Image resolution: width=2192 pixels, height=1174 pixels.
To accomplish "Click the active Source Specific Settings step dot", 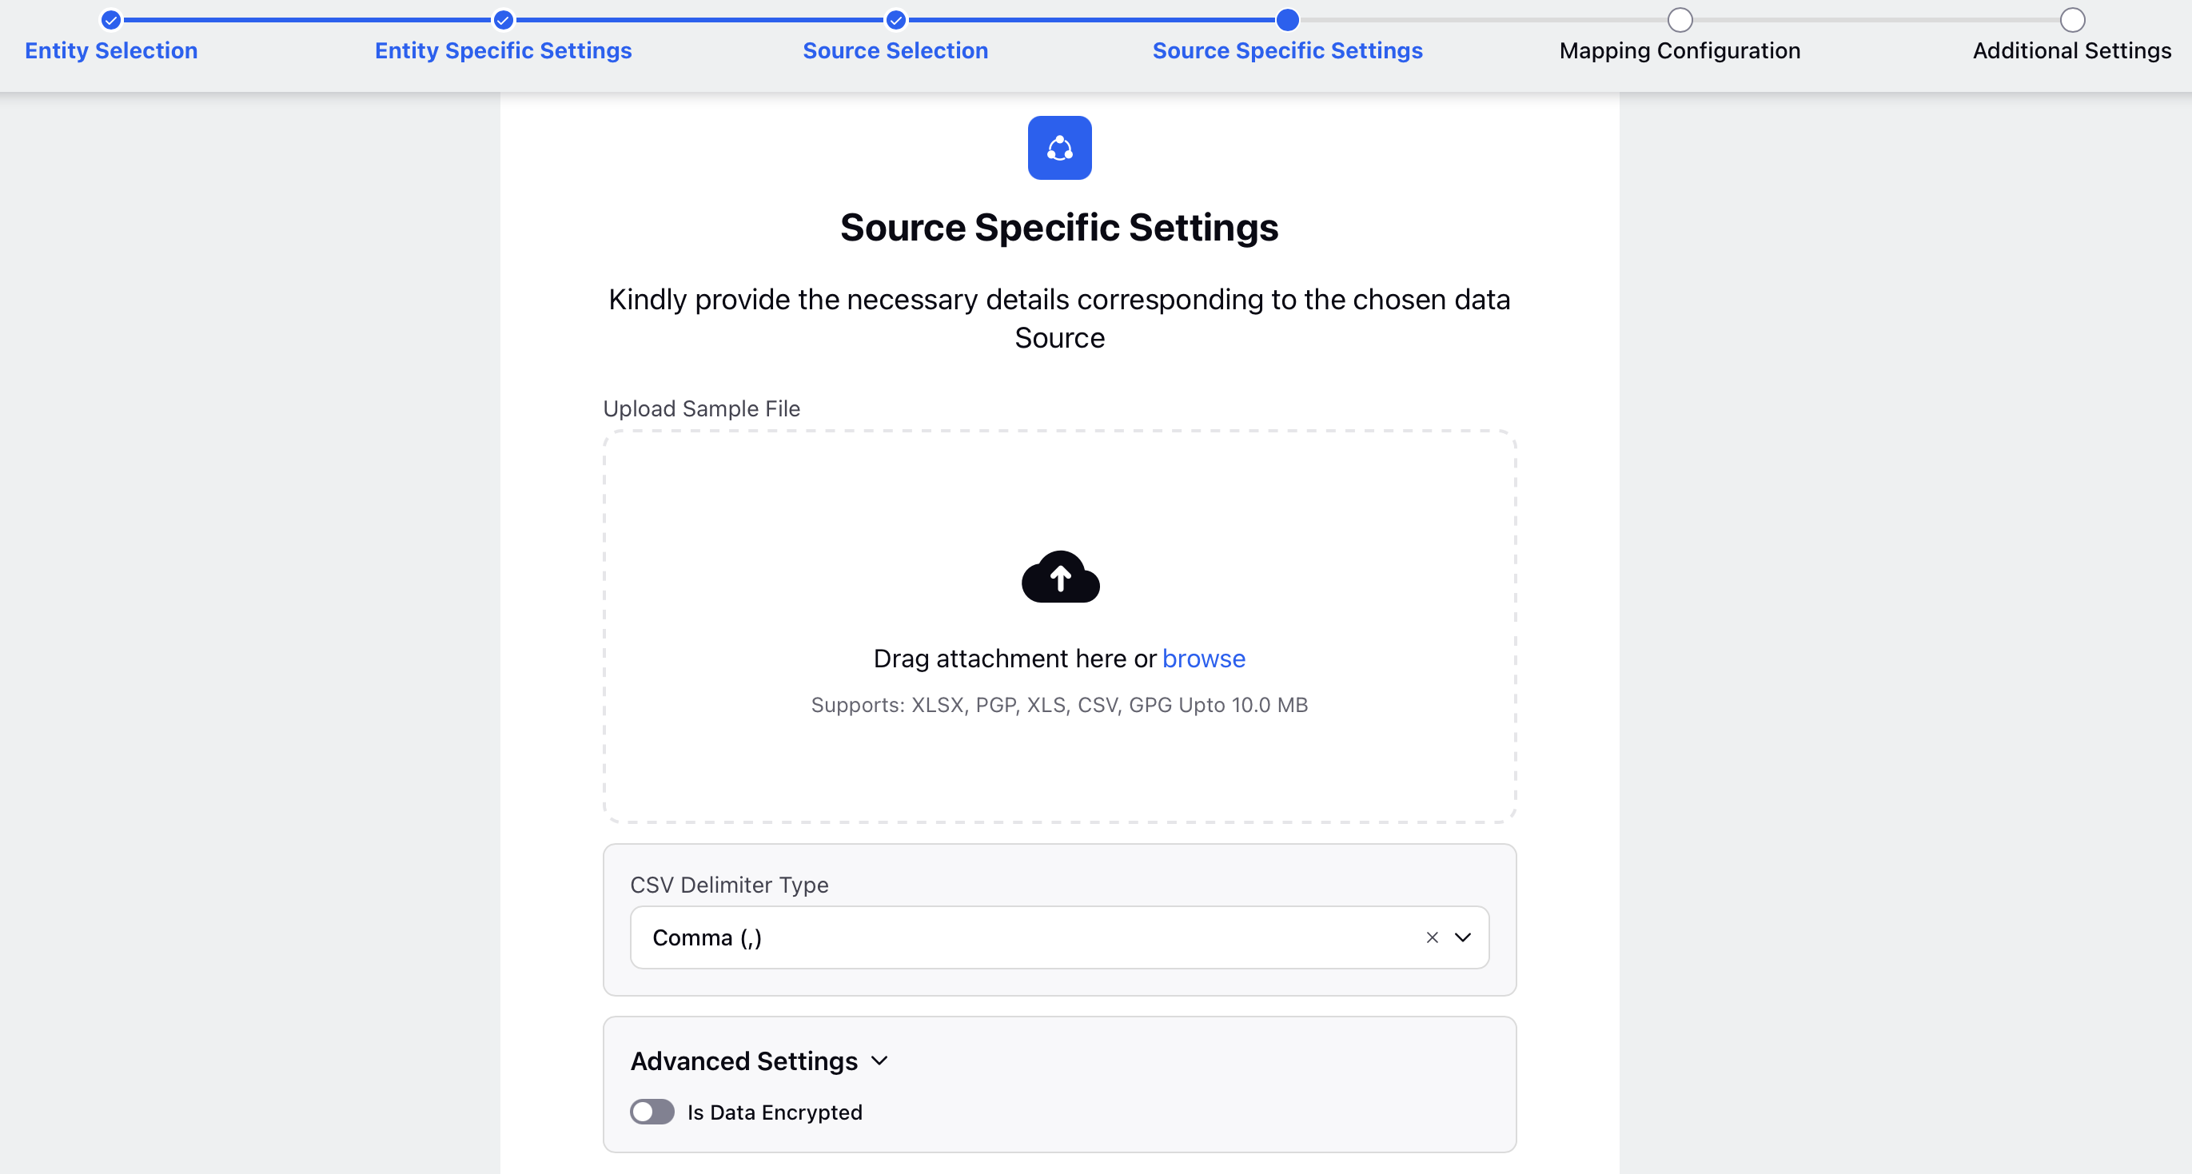I will [1287, 19].
